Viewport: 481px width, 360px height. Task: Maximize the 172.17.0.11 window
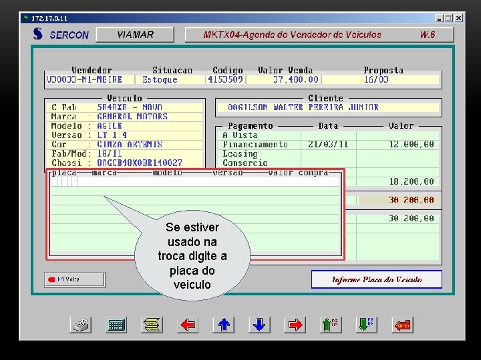click(x=448, y=18)
